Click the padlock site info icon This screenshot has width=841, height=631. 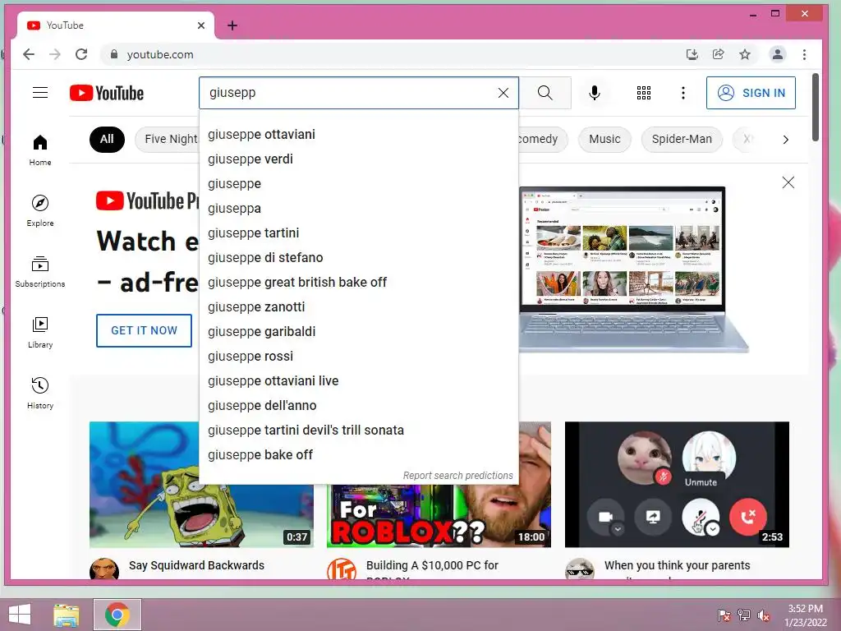[x=113, y=54]
